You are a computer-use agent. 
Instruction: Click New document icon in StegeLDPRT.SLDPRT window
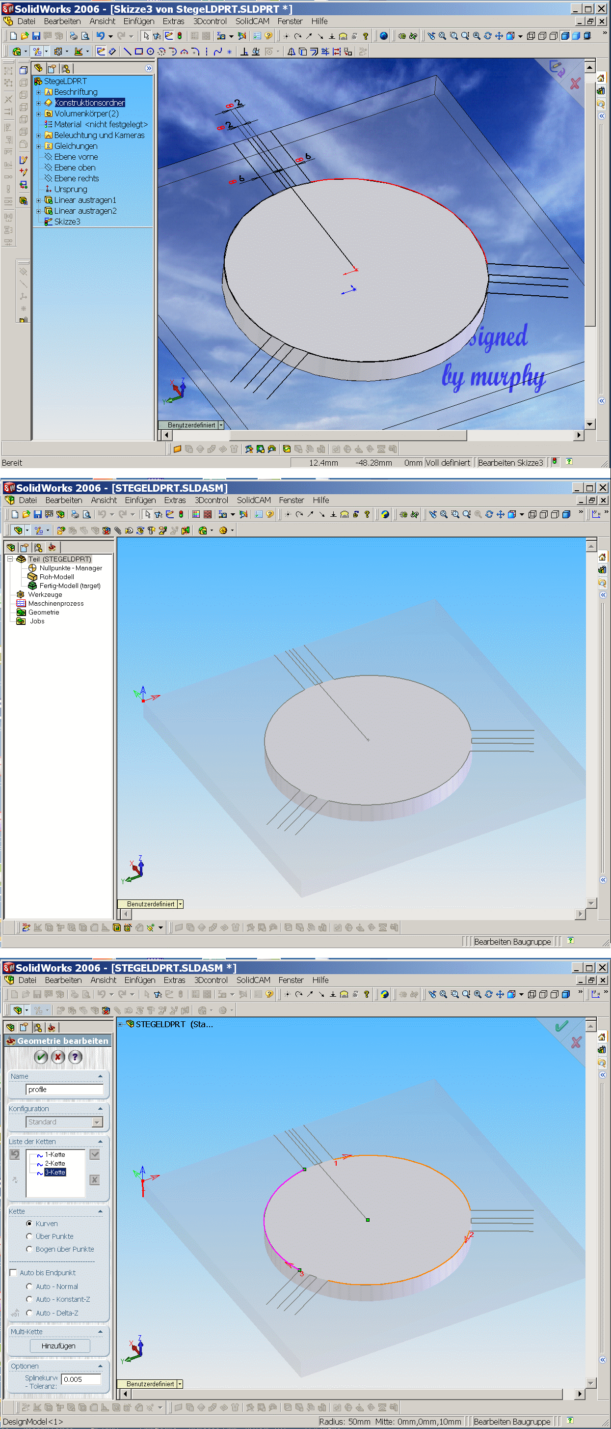point(13,36)
